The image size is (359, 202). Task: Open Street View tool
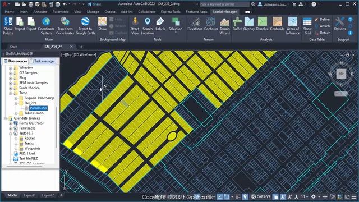[135, 26]
